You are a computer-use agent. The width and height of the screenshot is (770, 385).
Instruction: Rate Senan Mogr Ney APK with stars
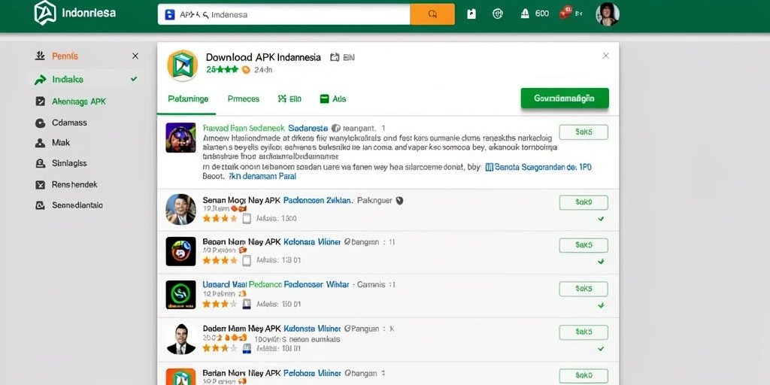220,219
